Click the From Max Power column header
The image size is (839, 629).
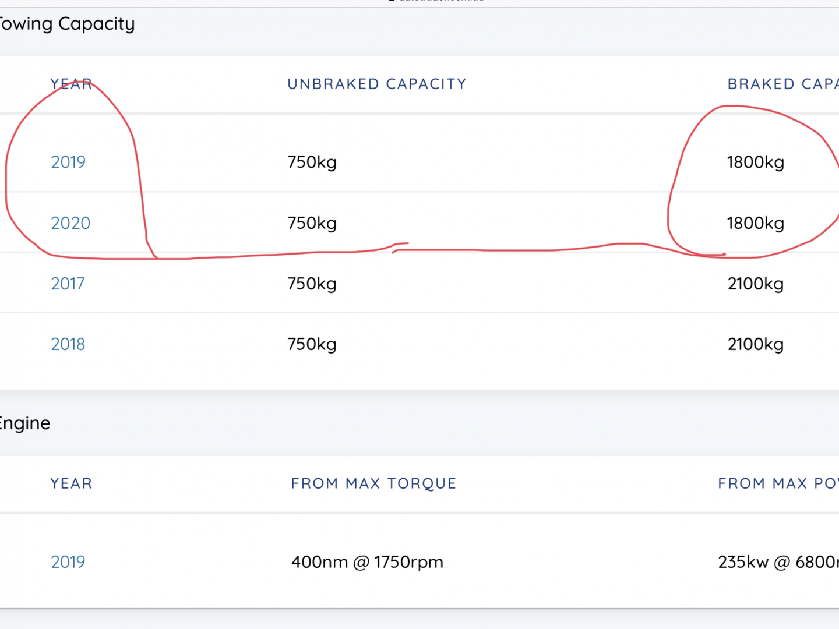(x=778, y=483)
